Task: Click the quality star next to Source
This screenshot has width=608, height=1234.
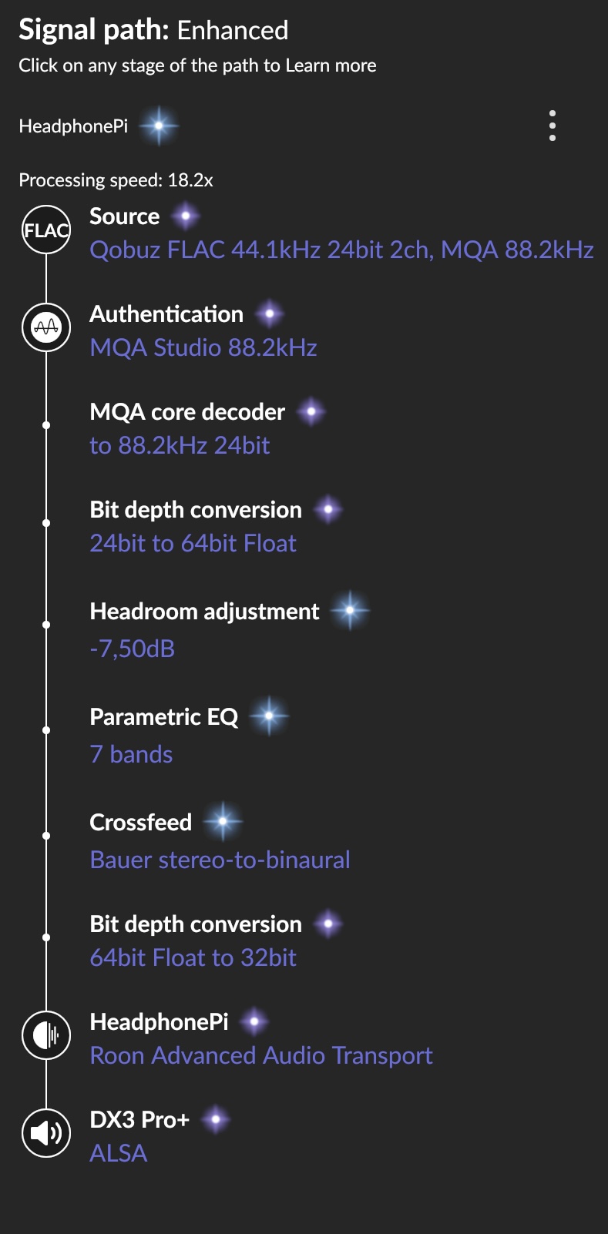Action: (x=186, y=216)
